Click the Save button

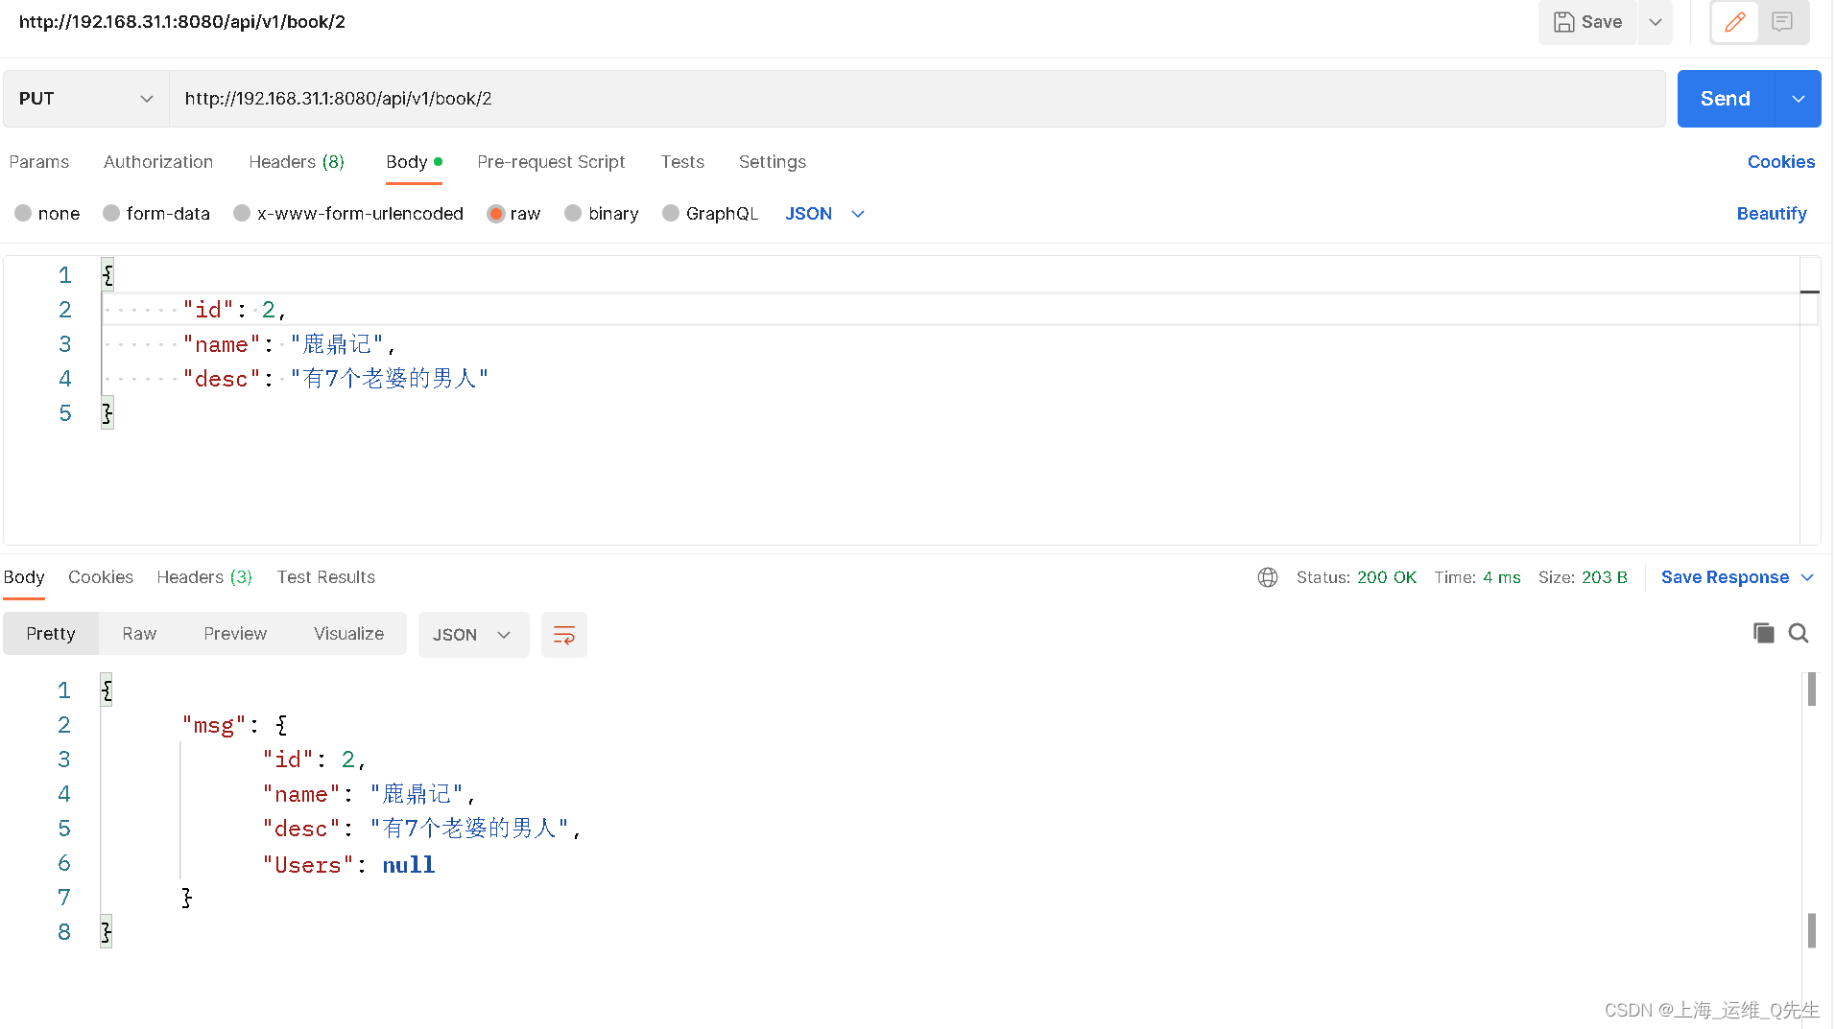pyautogui.click(x=1587, y=22)
